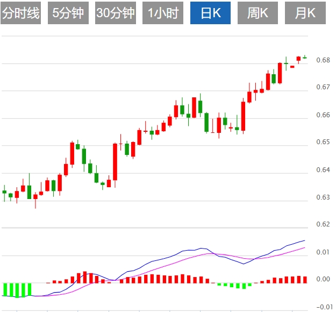This screenshot has width=336, height=312.
Task: Click the 0.68 price axis label
Action: [323, 60]
